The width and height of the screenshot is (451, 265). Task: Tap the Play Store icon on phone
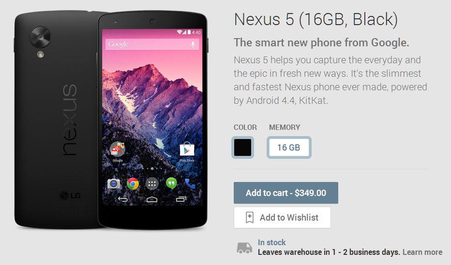187,149
